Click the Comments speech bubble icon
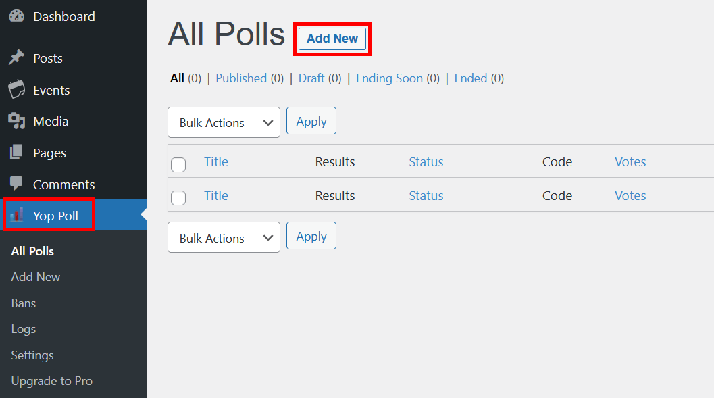 click(16, 184)
